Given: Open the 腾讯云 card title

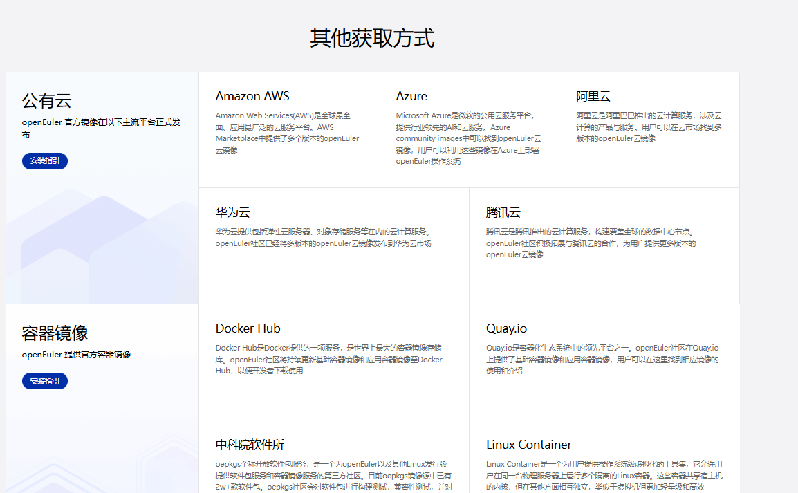Looking at the screenshot, I should click(503, 212).
